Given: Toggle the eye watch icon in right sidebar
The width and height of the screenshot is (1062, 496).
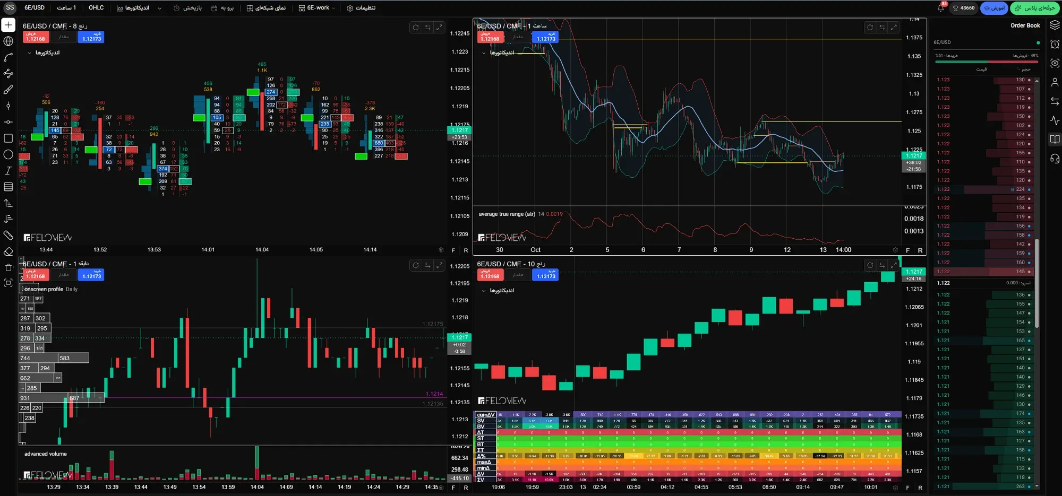Looking at the screenshot, I should 1055,63.
